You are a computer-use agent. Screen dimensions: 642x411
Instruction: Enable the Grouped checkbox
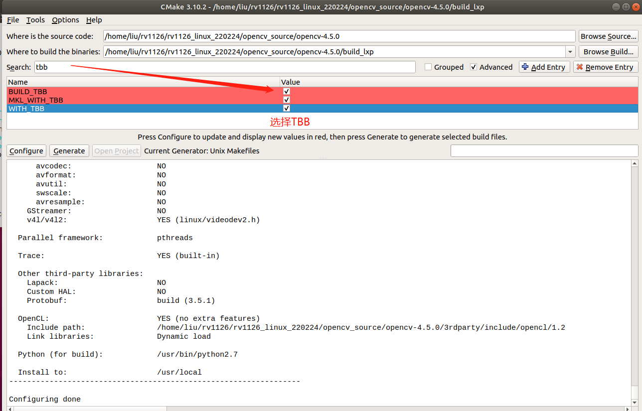pos(427,67)
